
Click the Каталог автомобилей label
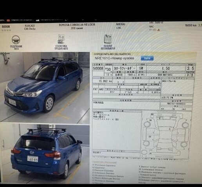[x=108, y=47]
